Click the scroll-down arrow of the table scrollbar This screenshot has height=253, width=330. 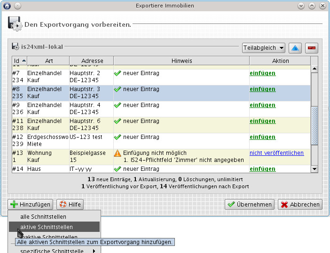(x=314, y=169)
